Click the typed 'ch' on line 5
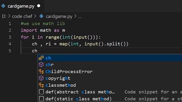Screen dimensions: 182x102 (35, 51)
